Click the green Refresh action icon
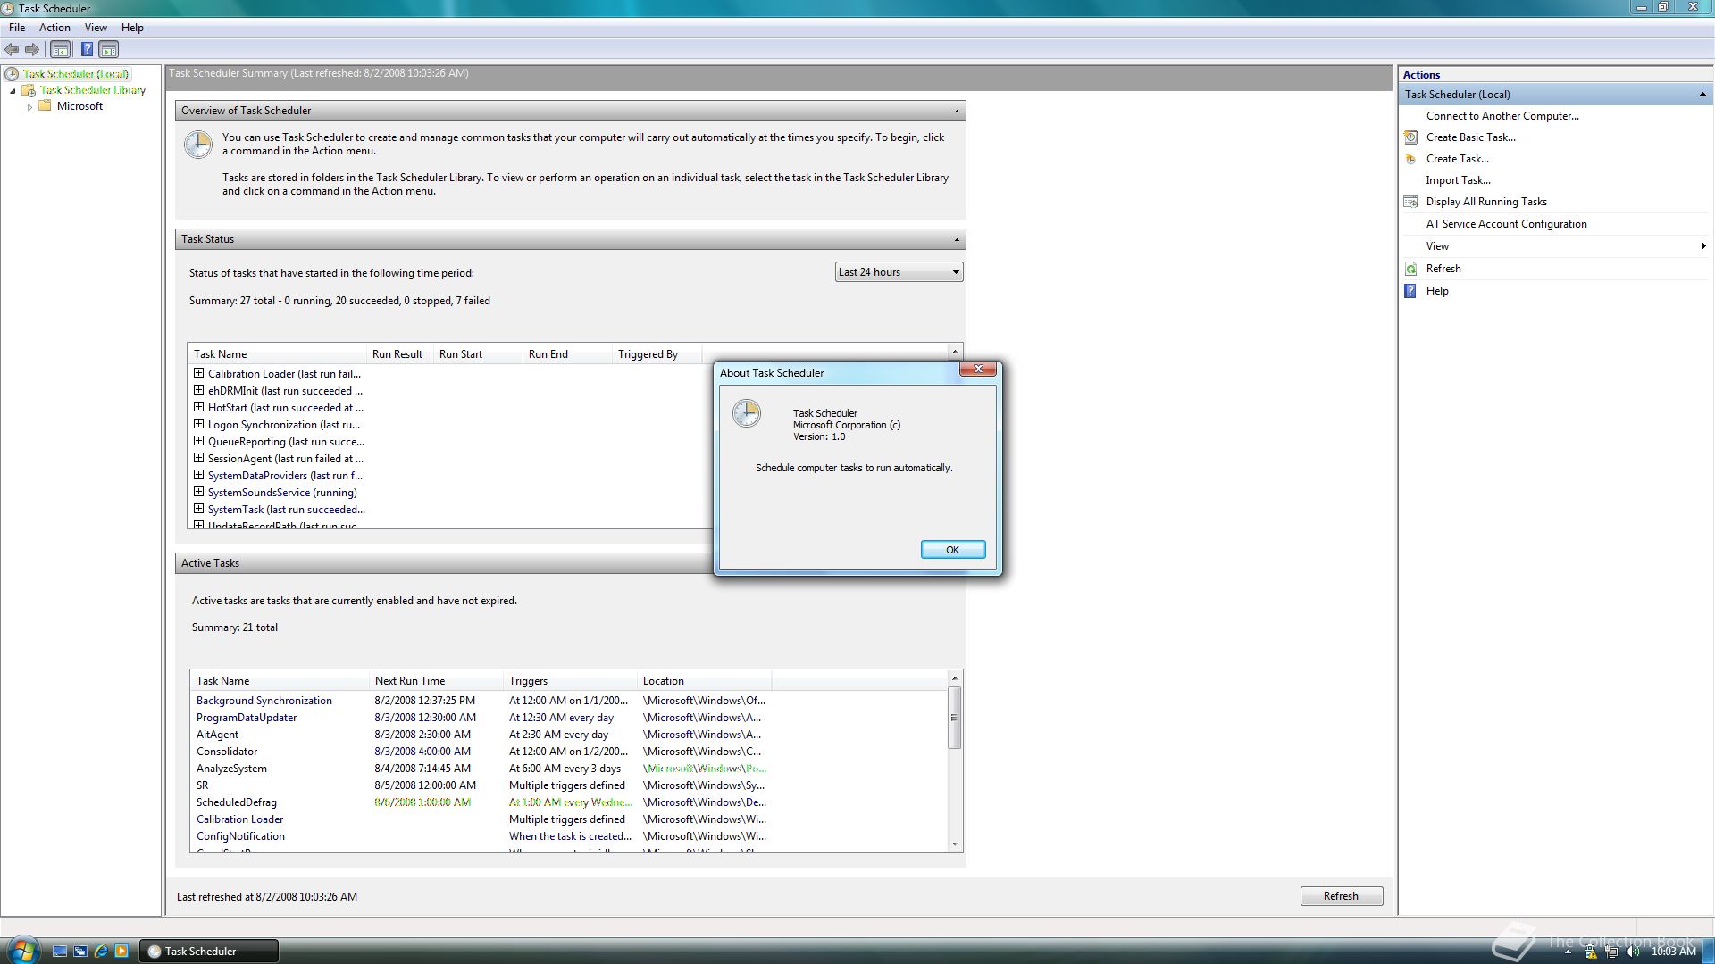This screenshot has width=1715, height=964. 1411,269
